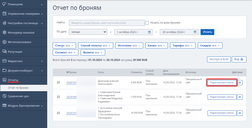Expand the Сегмент: все filter

click(x=65, y=52)
